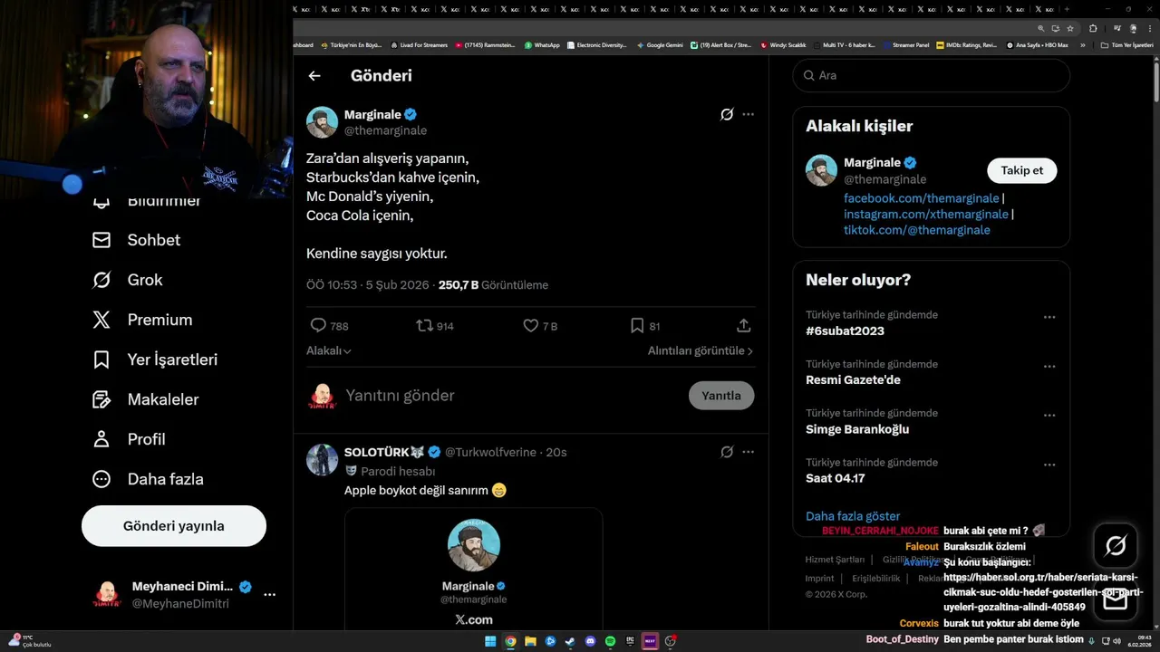This screenshot has width=1160, height=652.
Task: Open facebook.com/themarginale link
Action: point(922,198)
